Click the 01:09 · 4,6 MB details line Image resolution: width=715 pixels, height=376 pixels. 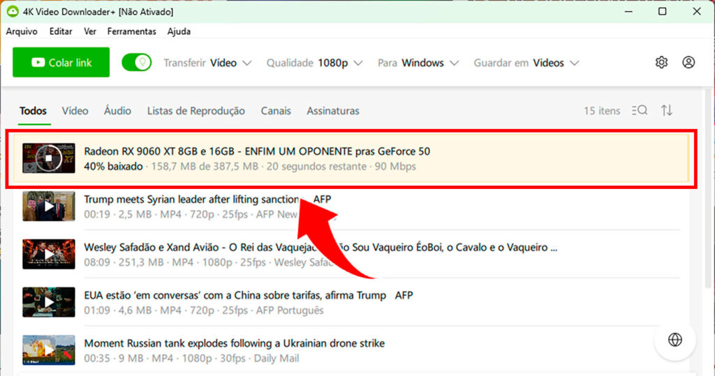204,310
